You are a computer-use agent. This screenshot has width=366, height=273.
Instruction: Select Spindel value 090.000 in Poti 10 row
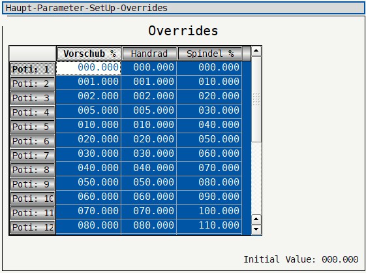coord(209,197)
